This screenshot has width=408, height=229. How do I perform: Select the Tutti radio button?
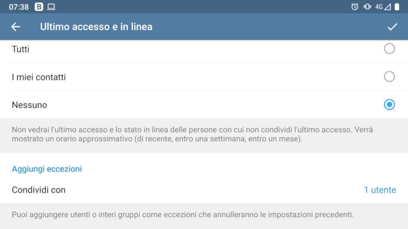(x=389, y=49)
